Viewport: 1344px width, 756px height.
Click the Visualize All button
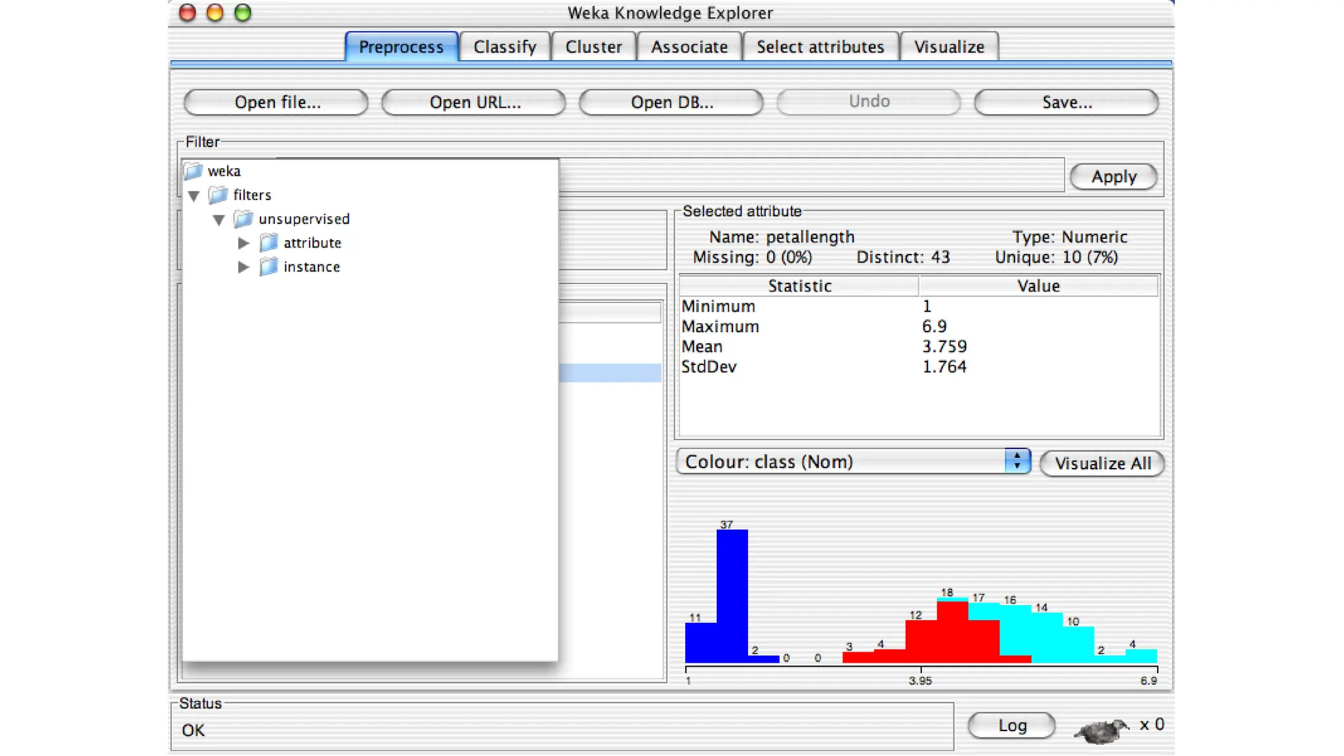pos(1102,463)
